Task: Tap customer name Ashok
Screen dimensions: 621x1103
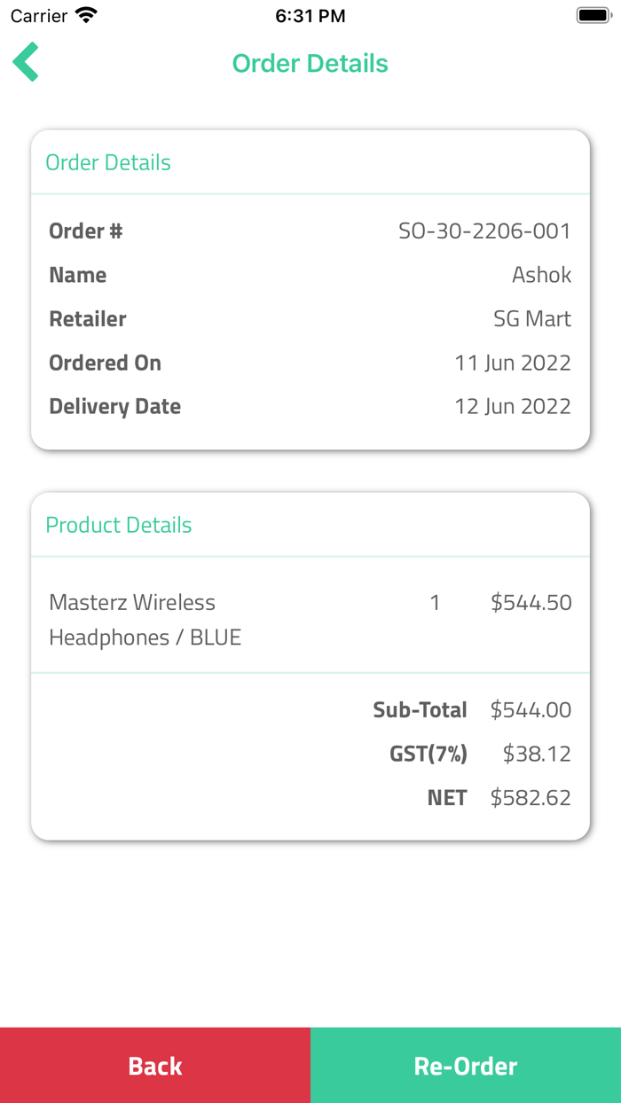Action: (x=541, y=275)
